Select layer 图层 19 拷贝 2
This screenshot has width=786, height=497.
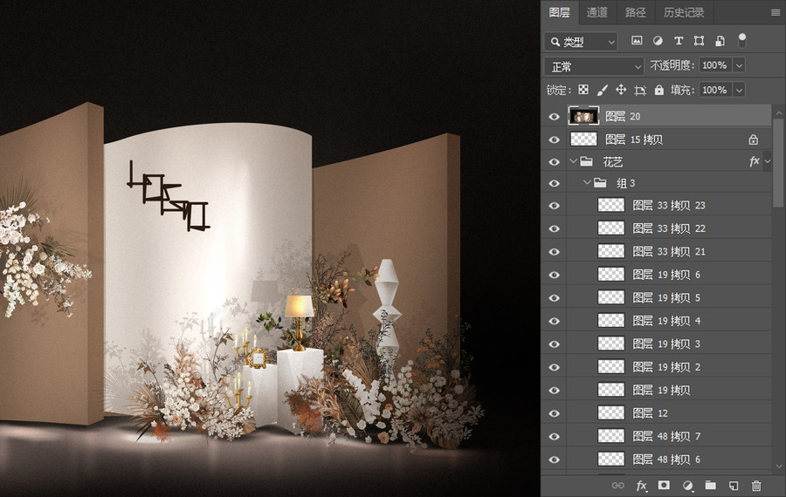point(669,367)
